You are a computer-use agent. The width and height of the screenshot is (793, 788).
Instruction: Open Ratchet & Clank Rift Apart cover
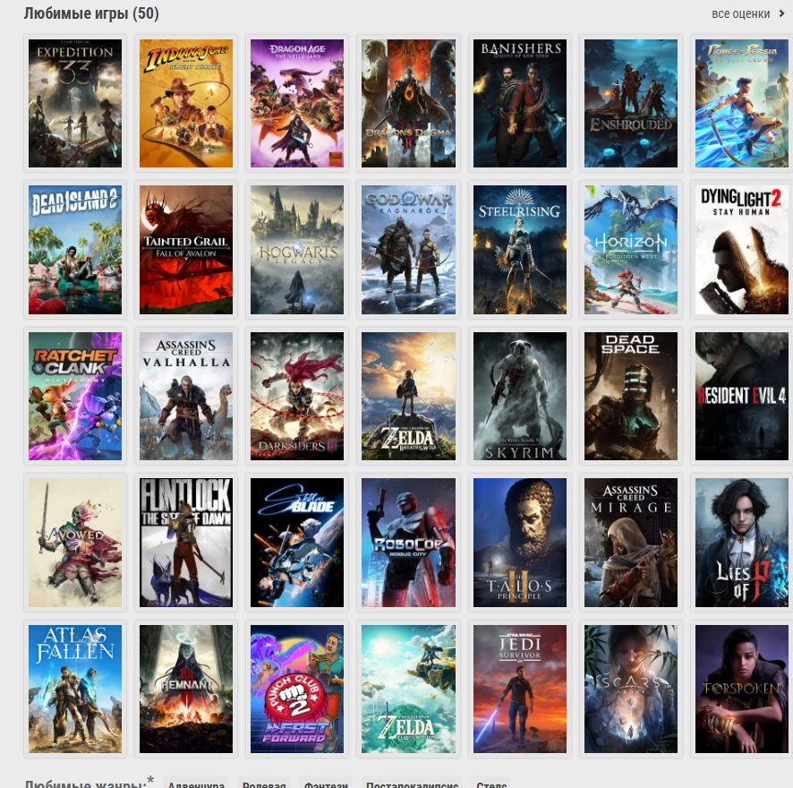pyautogui.click(x=75, y=397)
